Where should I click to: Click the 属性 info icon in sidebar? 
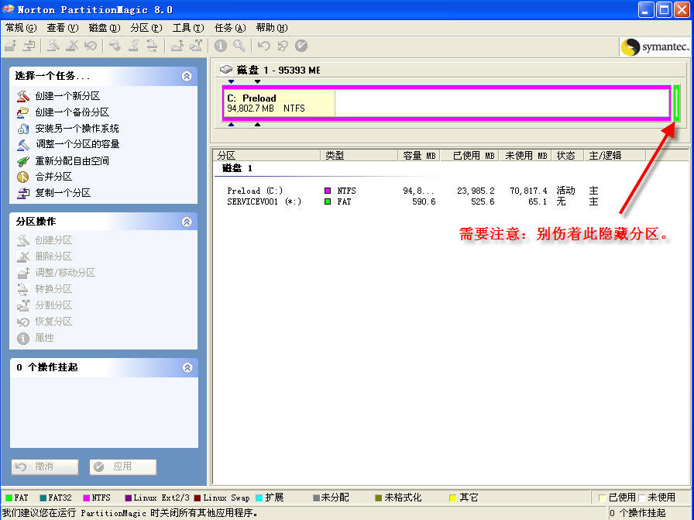point(23,339)
